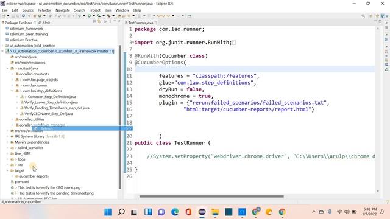Screen dimensions: 390x219
Task: Open the Window menu
Action: [x=122, y=10]
